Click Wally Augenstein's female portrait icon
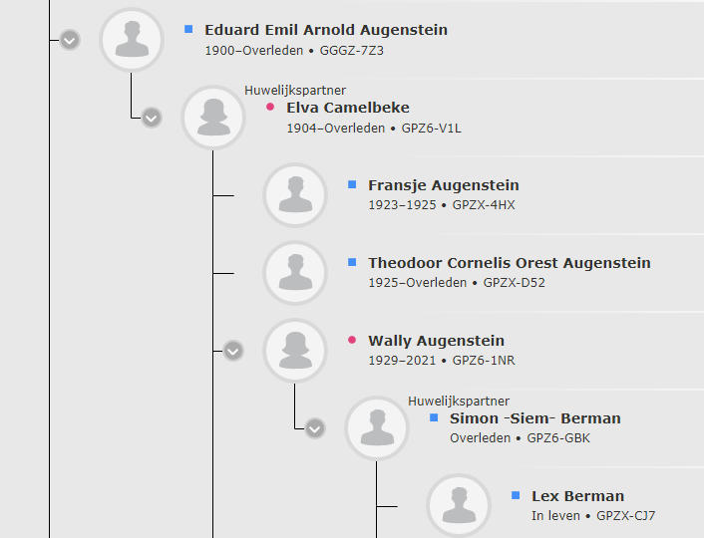The height and width of the screenshot is (538, 704). [295, 351]
